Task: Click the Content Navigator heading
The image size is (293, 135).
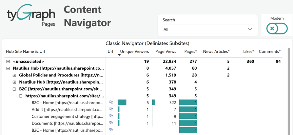Action: 87,16
